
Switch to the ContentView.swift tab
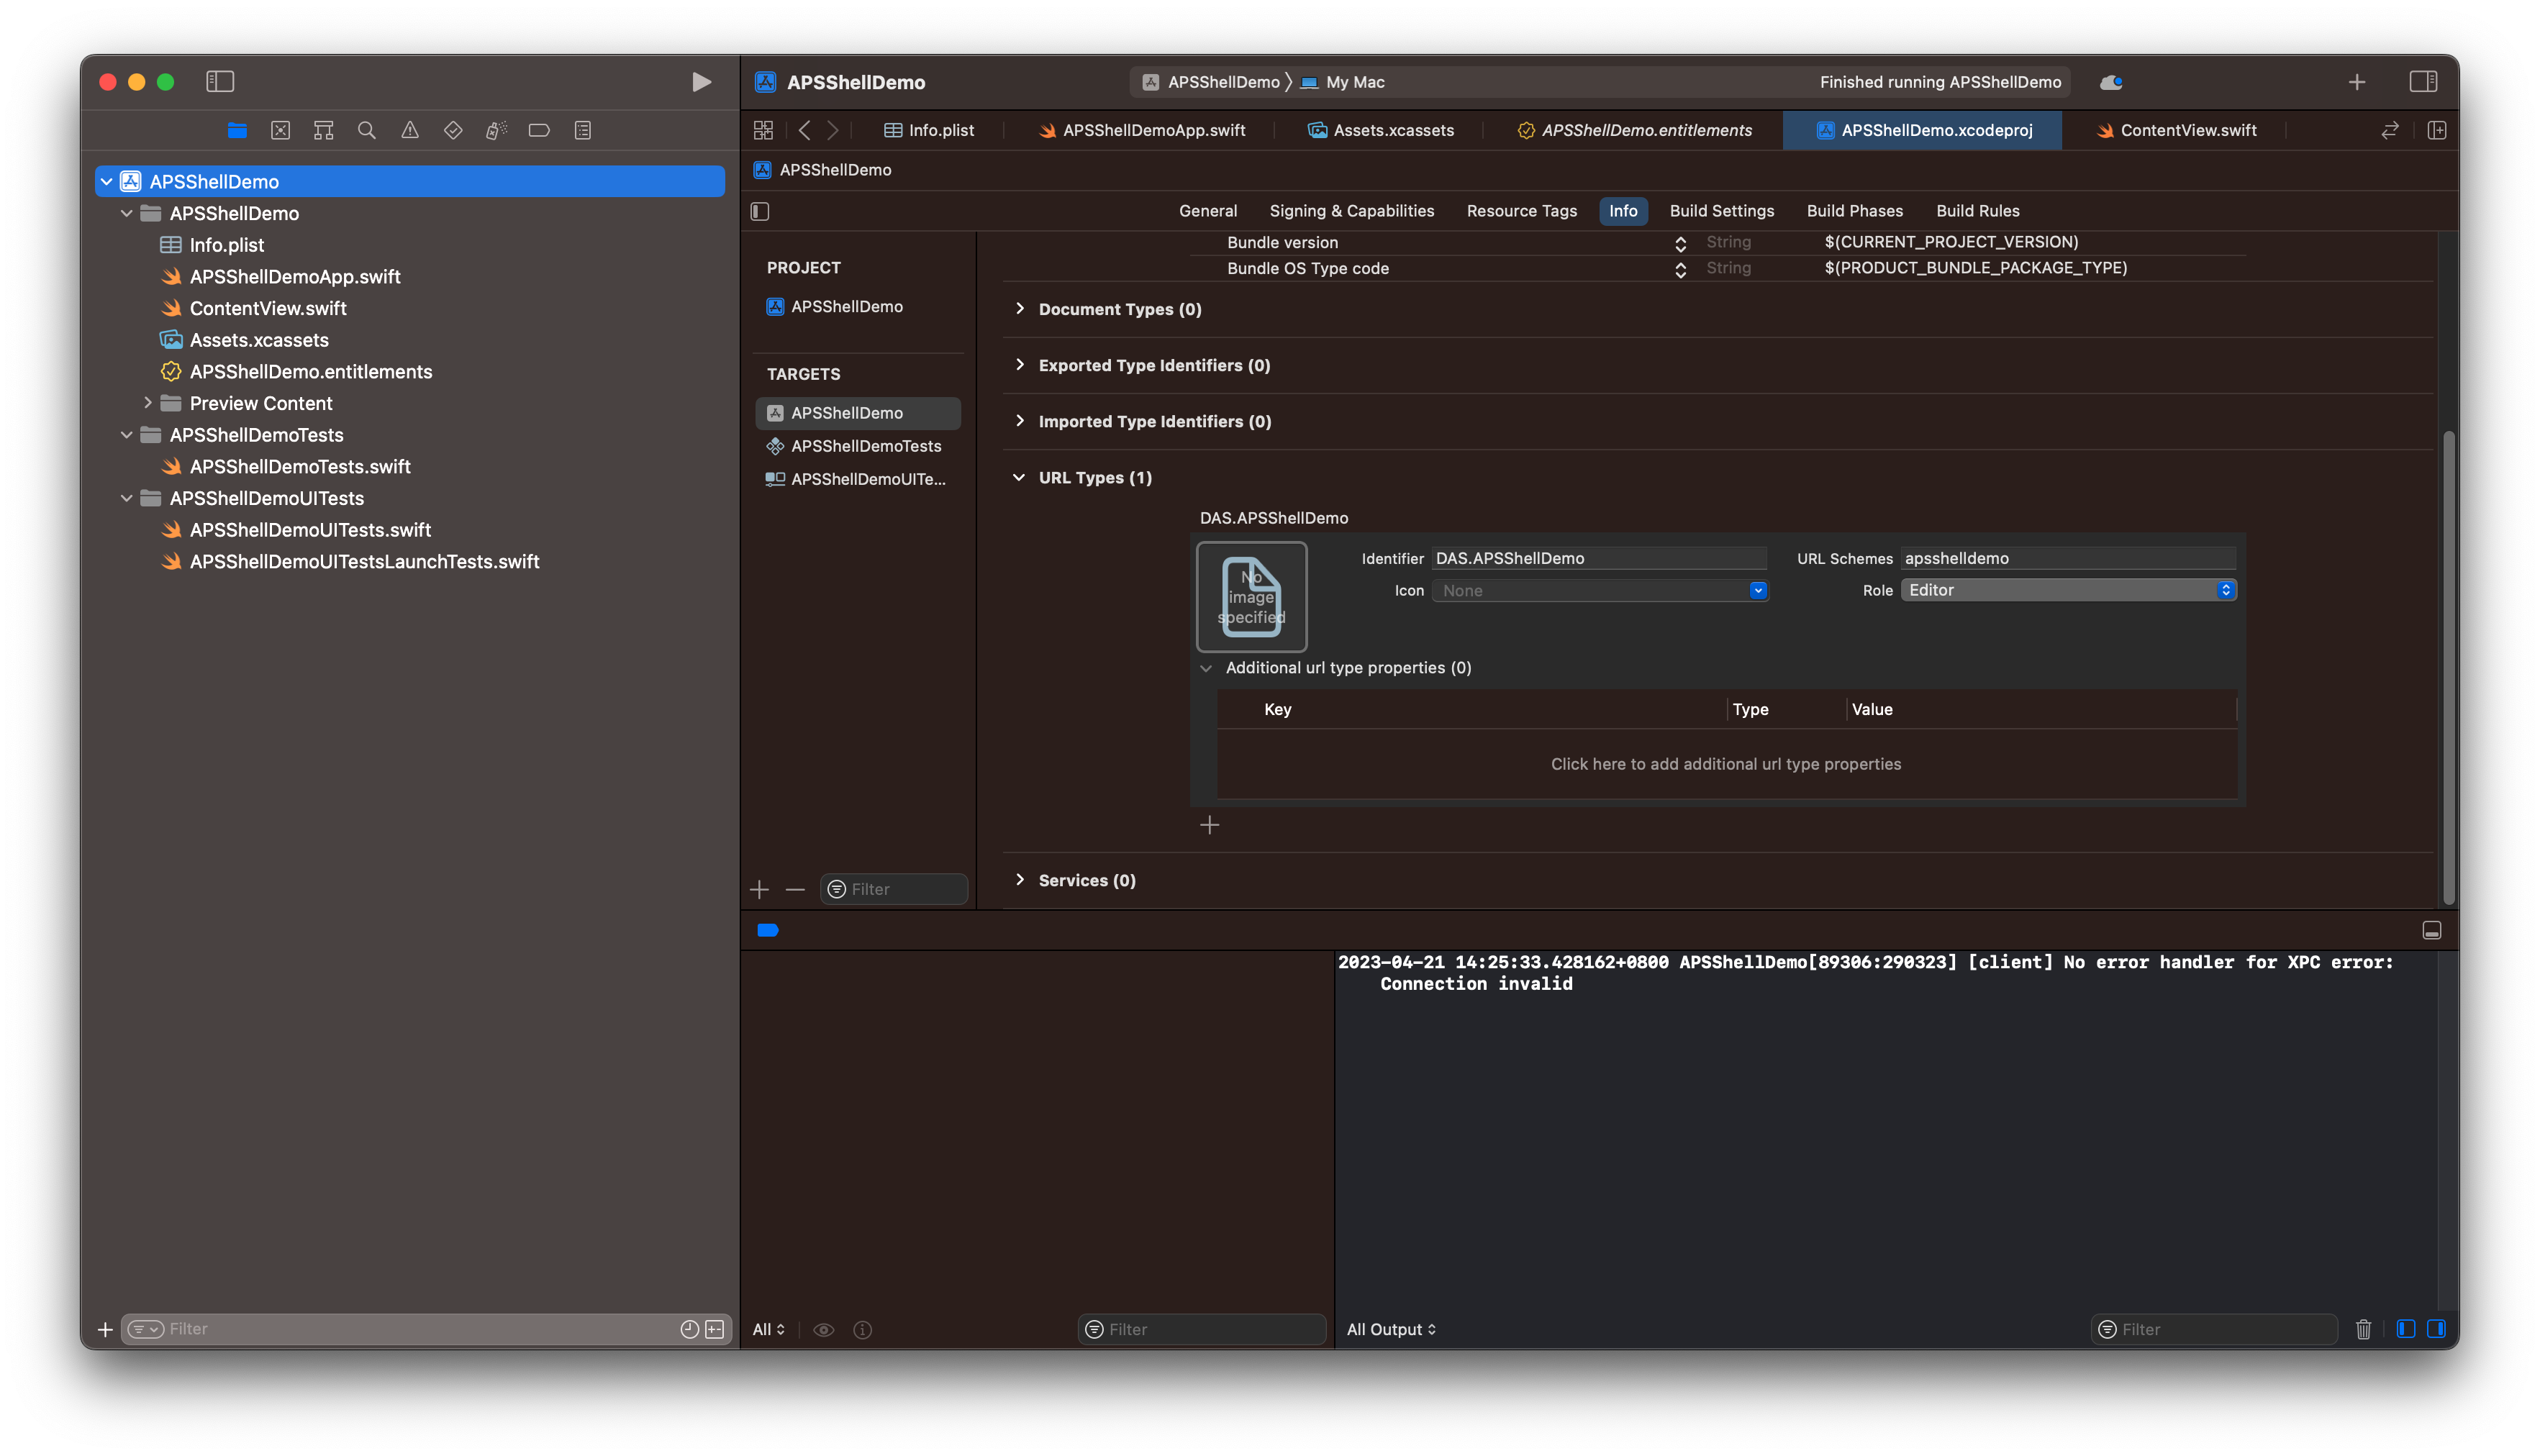2177,130
